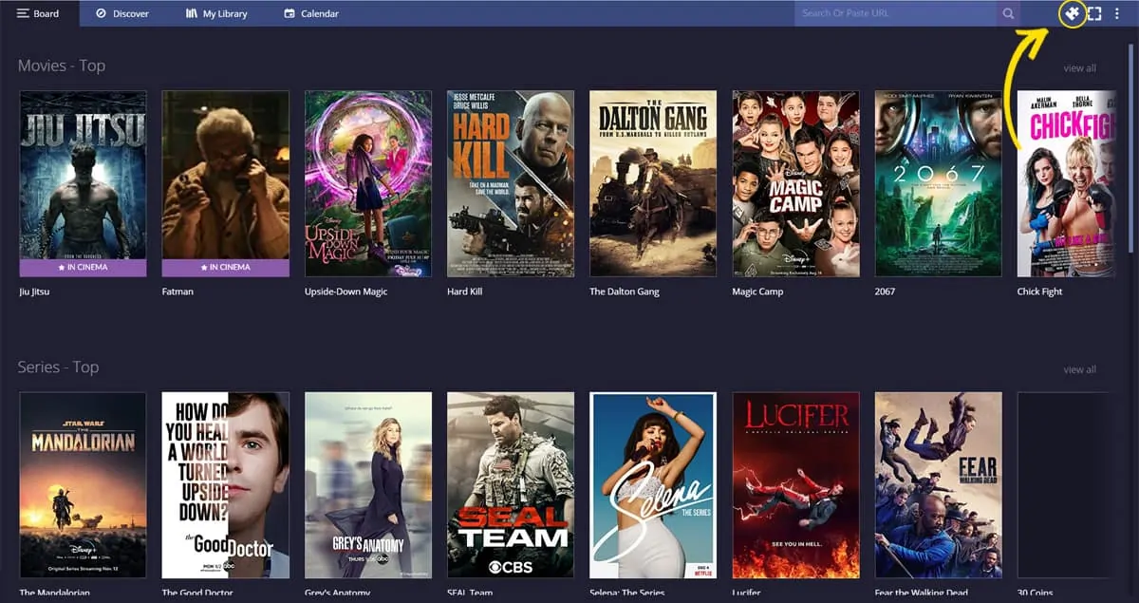The height and width of the screenshot is (603, 1139).
Task: Select the 2067 movie poster
Action: 938,182
